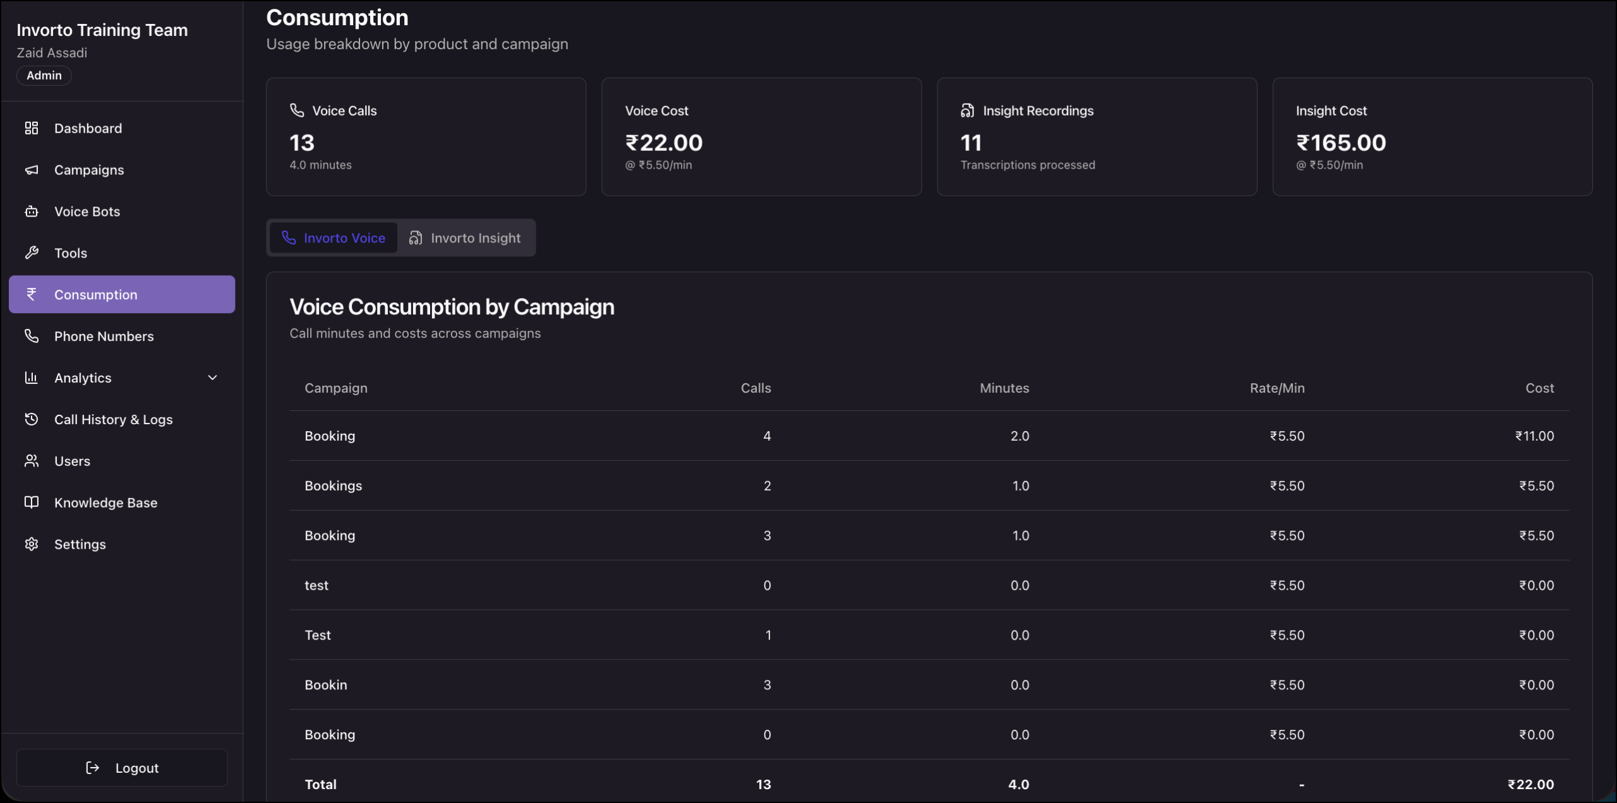This screenshot has height=803, width=1617.
Task: Click the Voice Consumption by Campaign heading
Action: pos(452,307)
